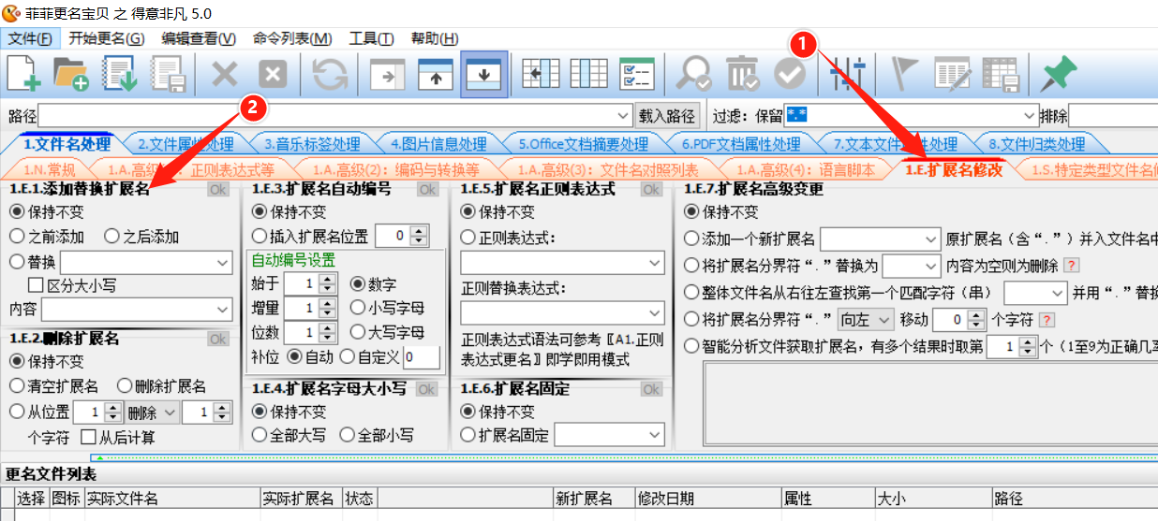Screen dimensions: 1158x521
Task: Click the gray flag toolbar icon
Action: click(905, 74)
